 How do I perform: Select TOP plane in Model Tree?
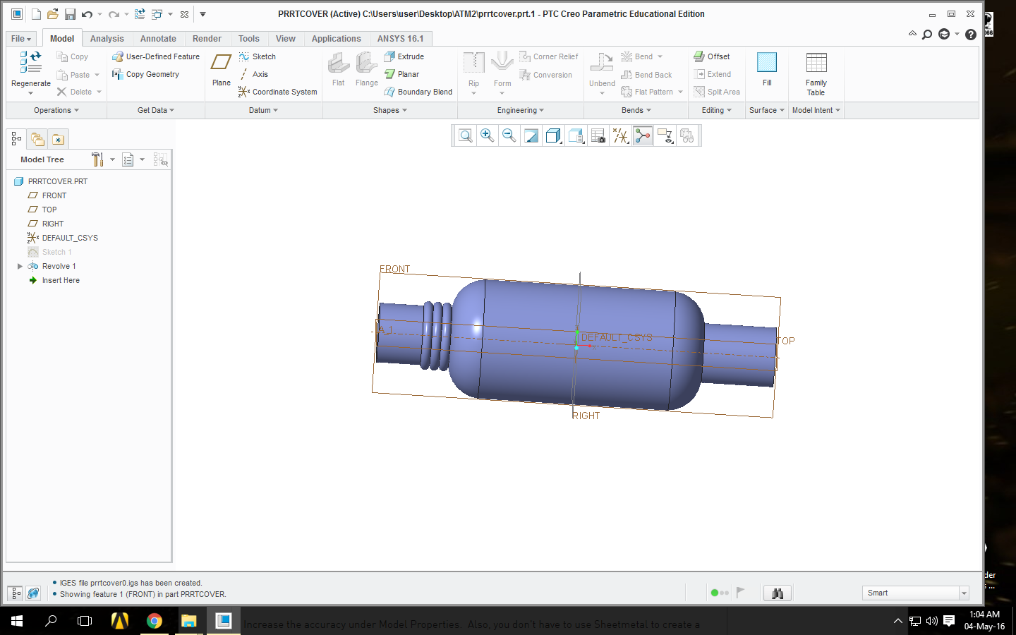(42, 210)
